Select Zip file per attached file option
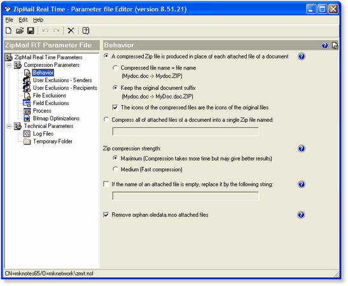Screen dimensions: 348x286 106,56
